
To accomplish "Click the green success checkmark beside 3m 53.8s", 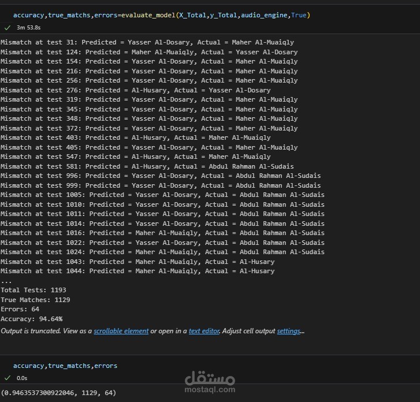I will pyautogui.click(x=8, y=28).
